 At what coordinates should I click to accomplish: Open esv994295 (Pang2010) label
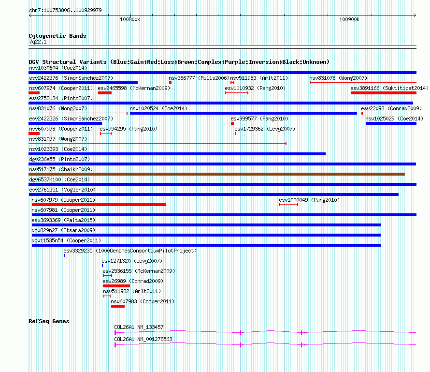[129, 129]
